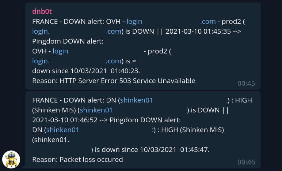Click the 00:46 message timestamp
The image size is (282, 171).
[246, 162]
